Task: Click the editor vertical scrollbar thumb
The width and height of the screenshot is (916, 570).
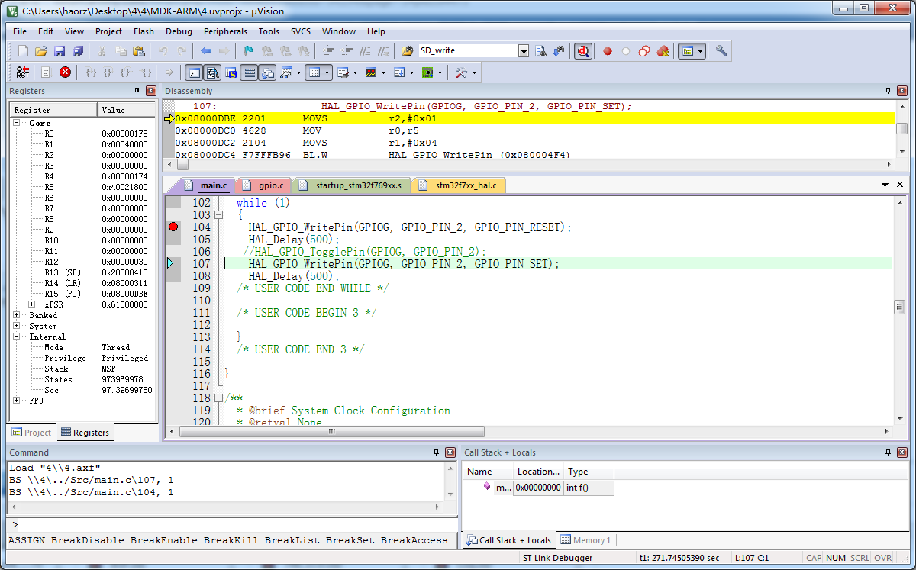Action: (x=900, y=307)
